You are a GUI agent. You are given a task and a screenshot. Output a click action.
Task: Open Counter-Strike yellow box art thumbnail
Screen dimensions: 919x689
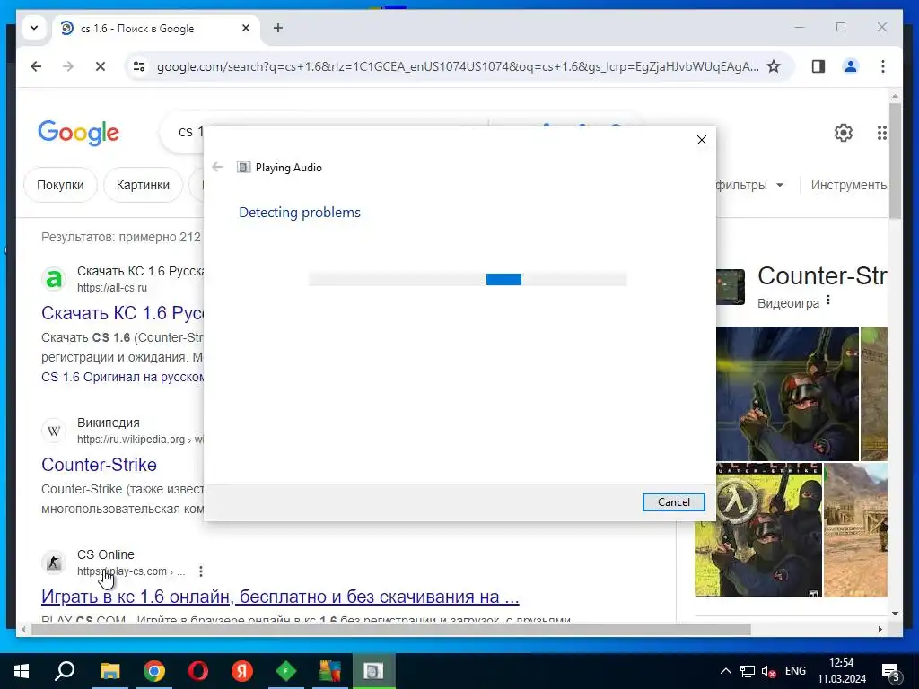758,529
